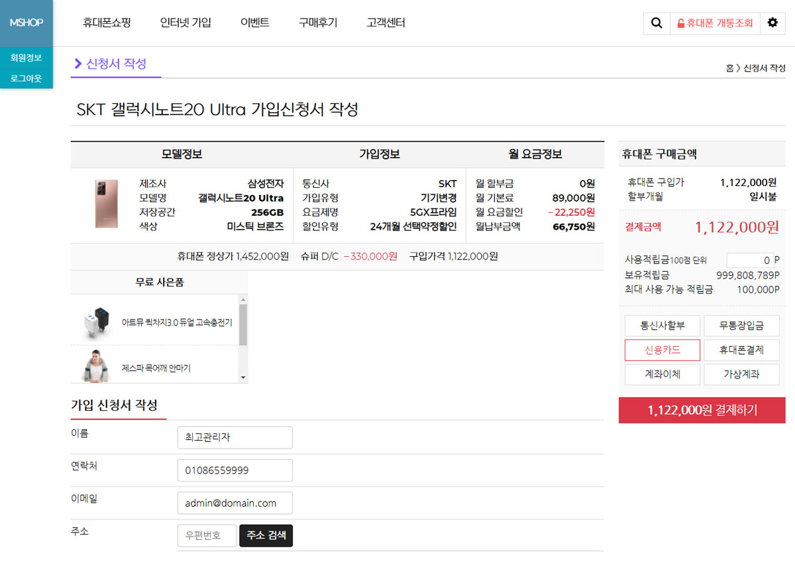Open the 휴대폰쇼핑 menu
The height and width of the screenshot is (571, 795).
(107, 22)
